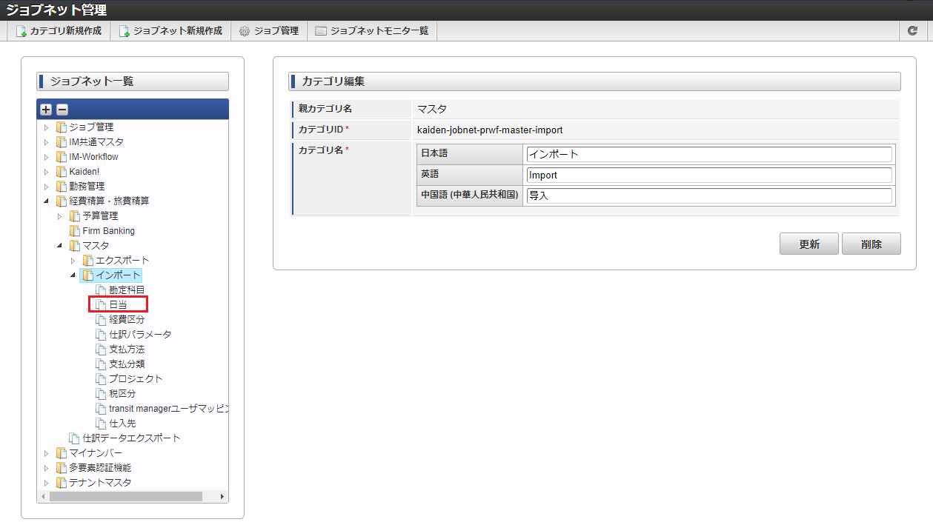Click the document icon beside 勘定科目
Viewport: 933px width, 525px height.
click(102, 290)
